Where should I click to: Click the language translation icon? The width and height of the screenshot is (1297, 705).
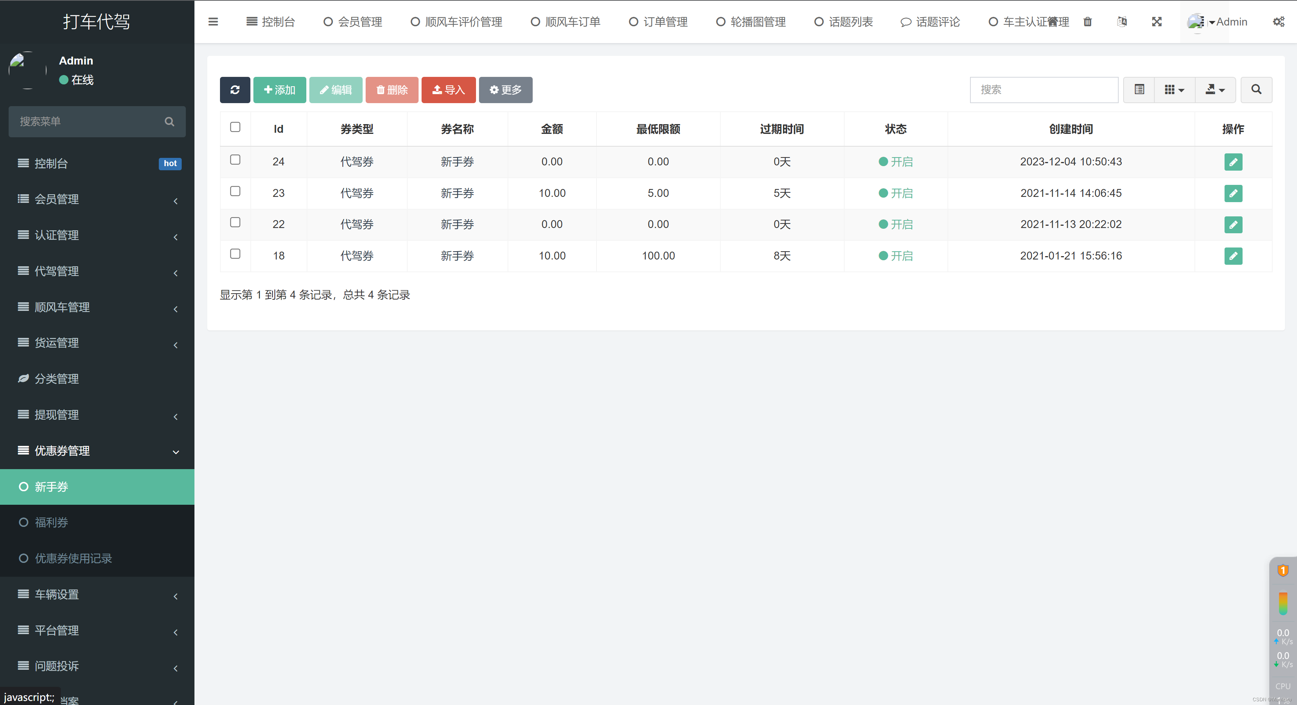pyautogui.click(x=1122, y=22)
